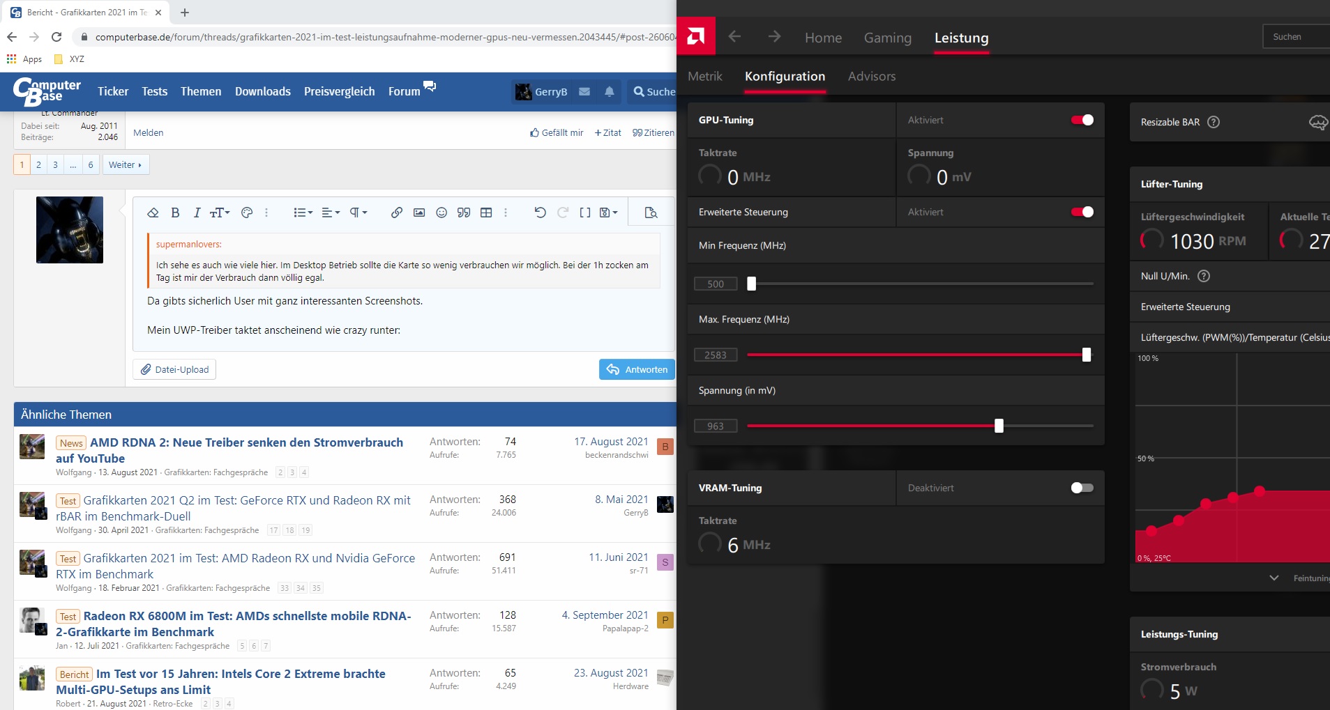Viewport: 1330px width, 710px height.
Task: Open the text alignment dropdown in editor
Action: tap(331, 213)
